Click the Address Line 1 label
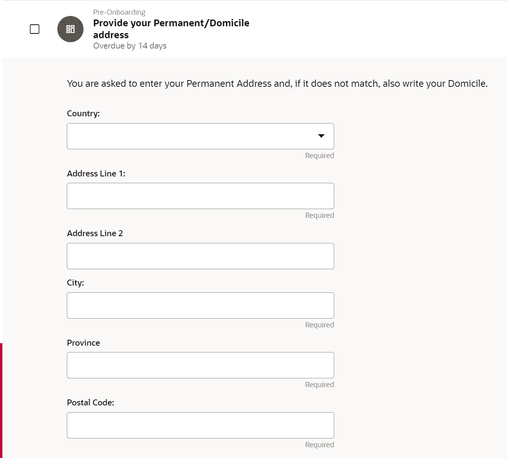The width and height of the screenshot is (507, 458). click(x=96, y=174)
